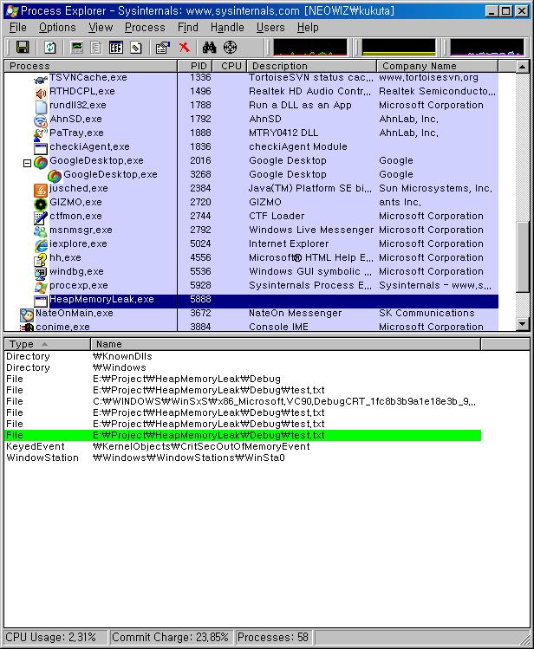Click the Refresh Now toolbar icon
The image size is (534, 649).
click(x=50, y=47)
